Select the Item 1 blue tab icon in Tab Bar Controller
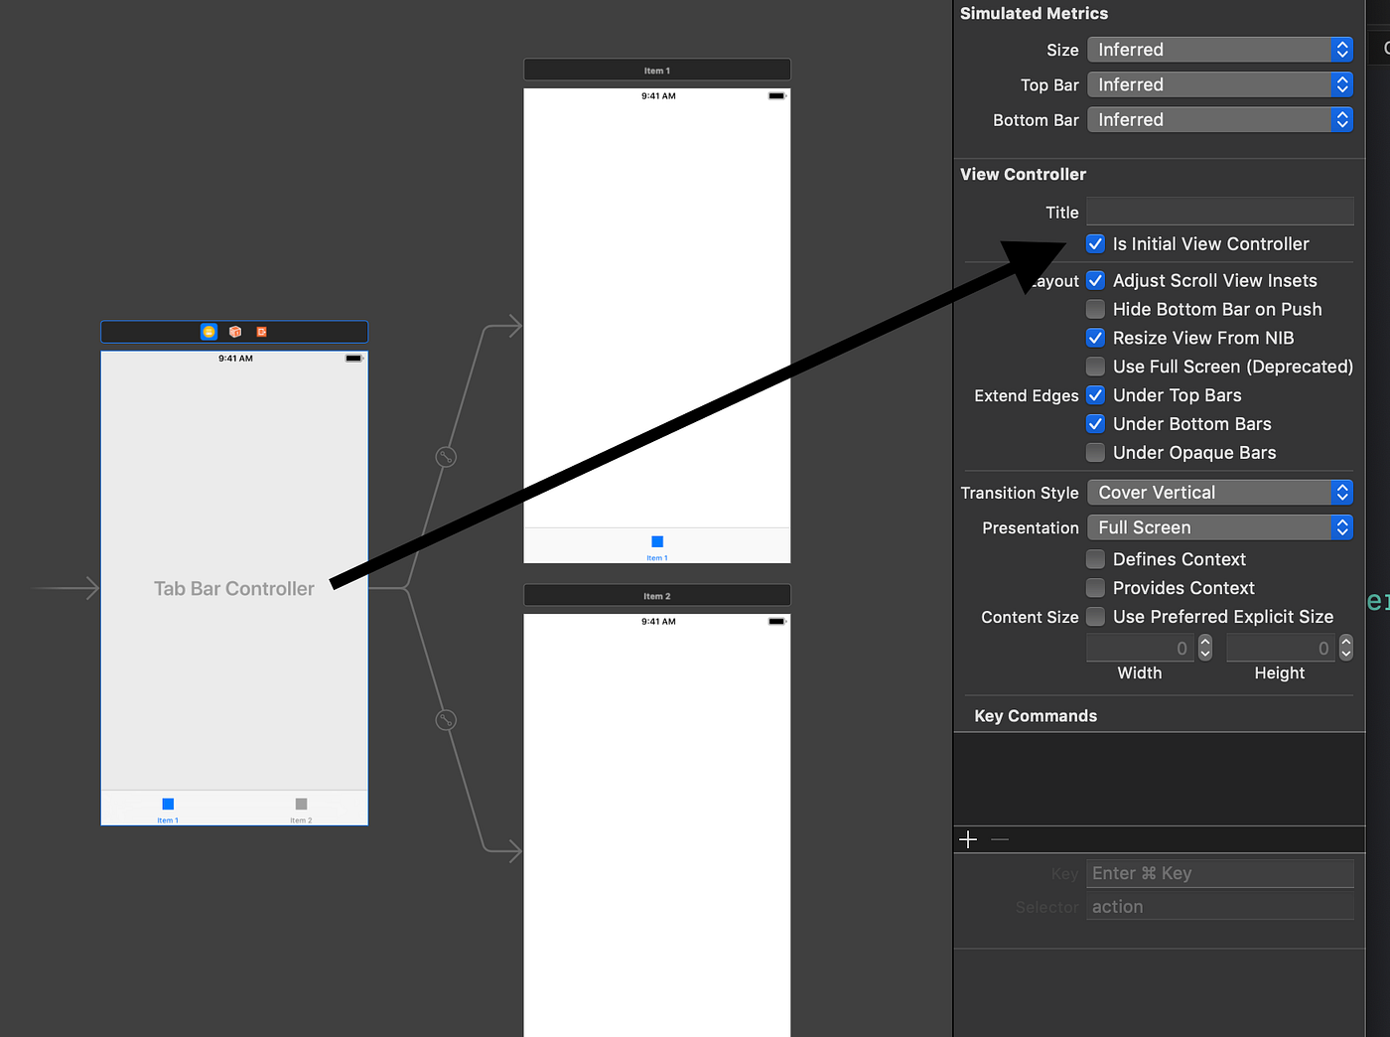Image resolution: width=1390 pixels, height=1037 pixels. (167, 806)
